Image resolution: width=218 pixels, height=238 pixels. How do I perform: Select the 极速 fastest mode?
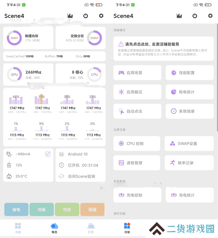[92, 209]
